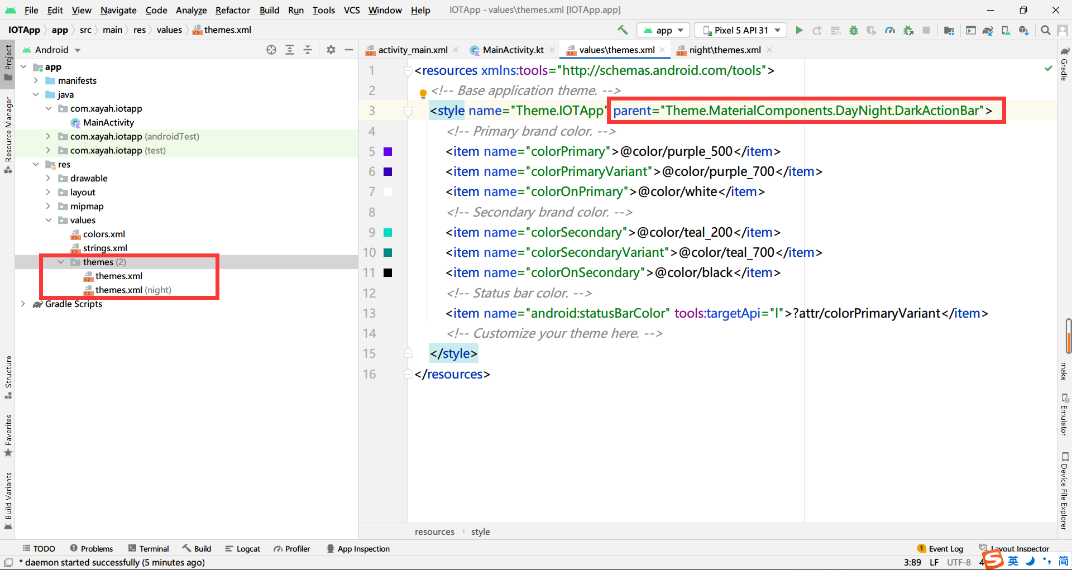Click the hammer Make Project icon
Image resolution: width=1072 pixels, height=570 pixels.
click(x=623, y=30)
